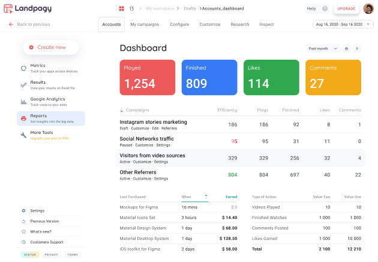Open Metrics in the sidebar
The width and height of the screenshot is (378, 262).
[x=37, y=66]
